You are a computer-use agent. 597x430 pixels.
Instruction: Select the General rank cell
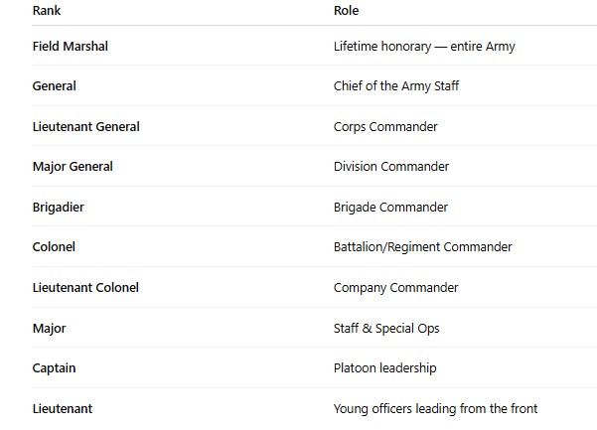tap(54, 86)
